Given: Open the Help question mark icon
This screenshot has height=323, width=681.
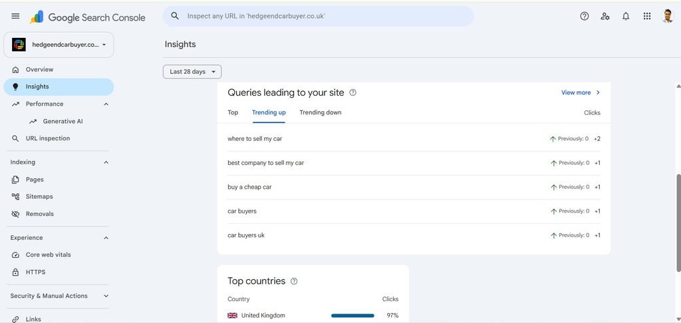Looking at the screenshot, I should click(x=584, y=16).
